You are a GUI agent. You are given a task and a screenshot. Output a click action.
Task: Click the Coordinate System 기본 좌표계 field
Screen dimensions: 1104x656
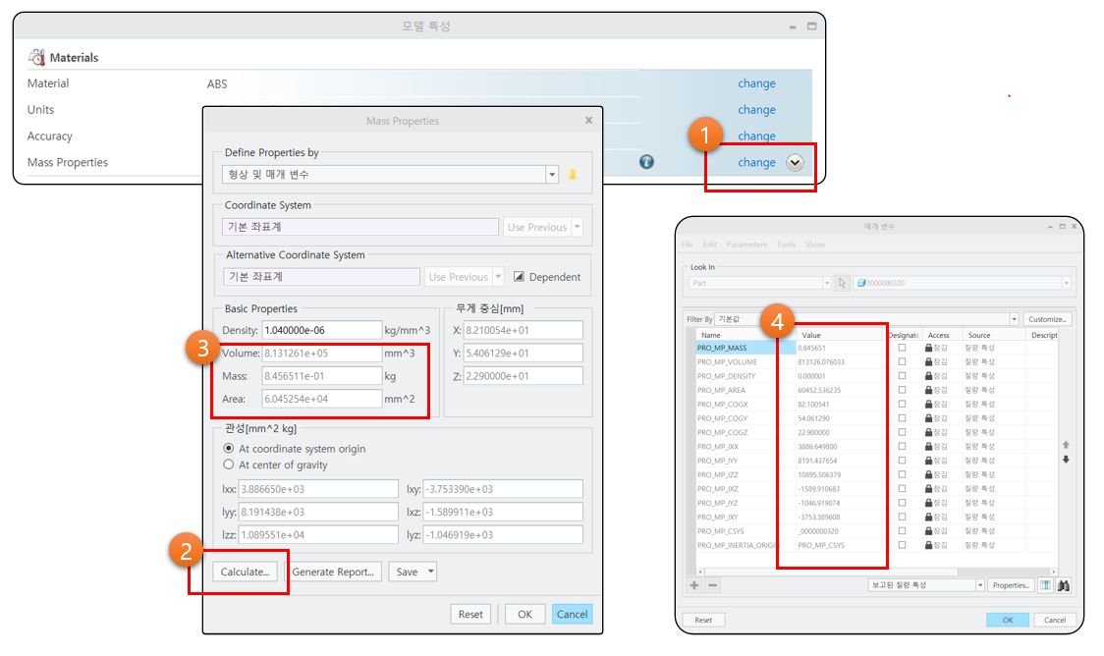[360, 228]
